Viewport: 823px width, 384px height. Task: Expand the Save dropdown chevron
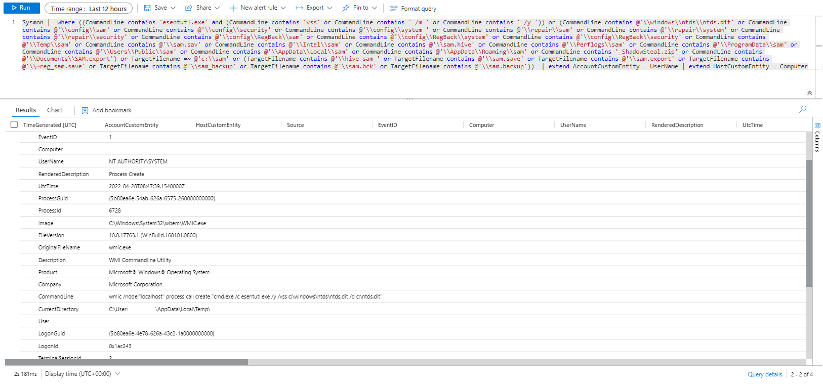(173, 8)
